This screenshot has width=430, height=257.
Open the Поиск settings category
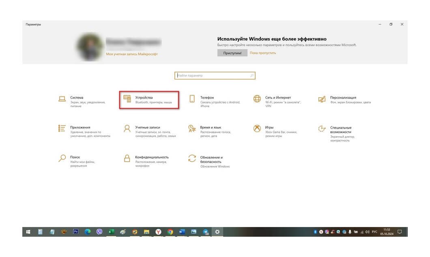tap(77, 161)
